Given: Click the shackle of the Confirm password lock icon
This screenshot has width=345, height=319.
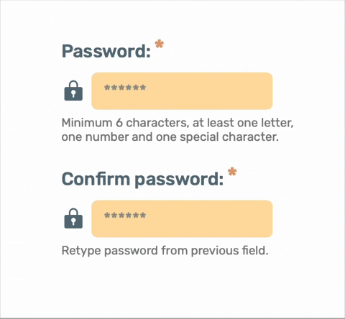Looking at the screenshot, I should 73,212.
